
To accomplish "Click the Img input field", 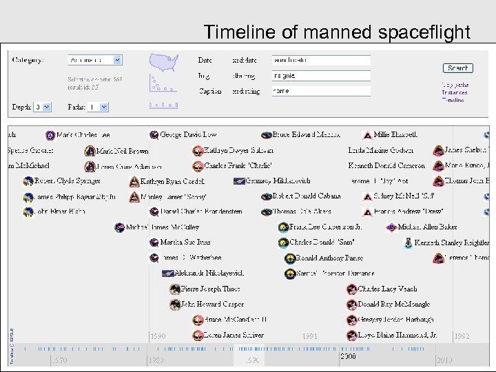I will coord(321,76).
